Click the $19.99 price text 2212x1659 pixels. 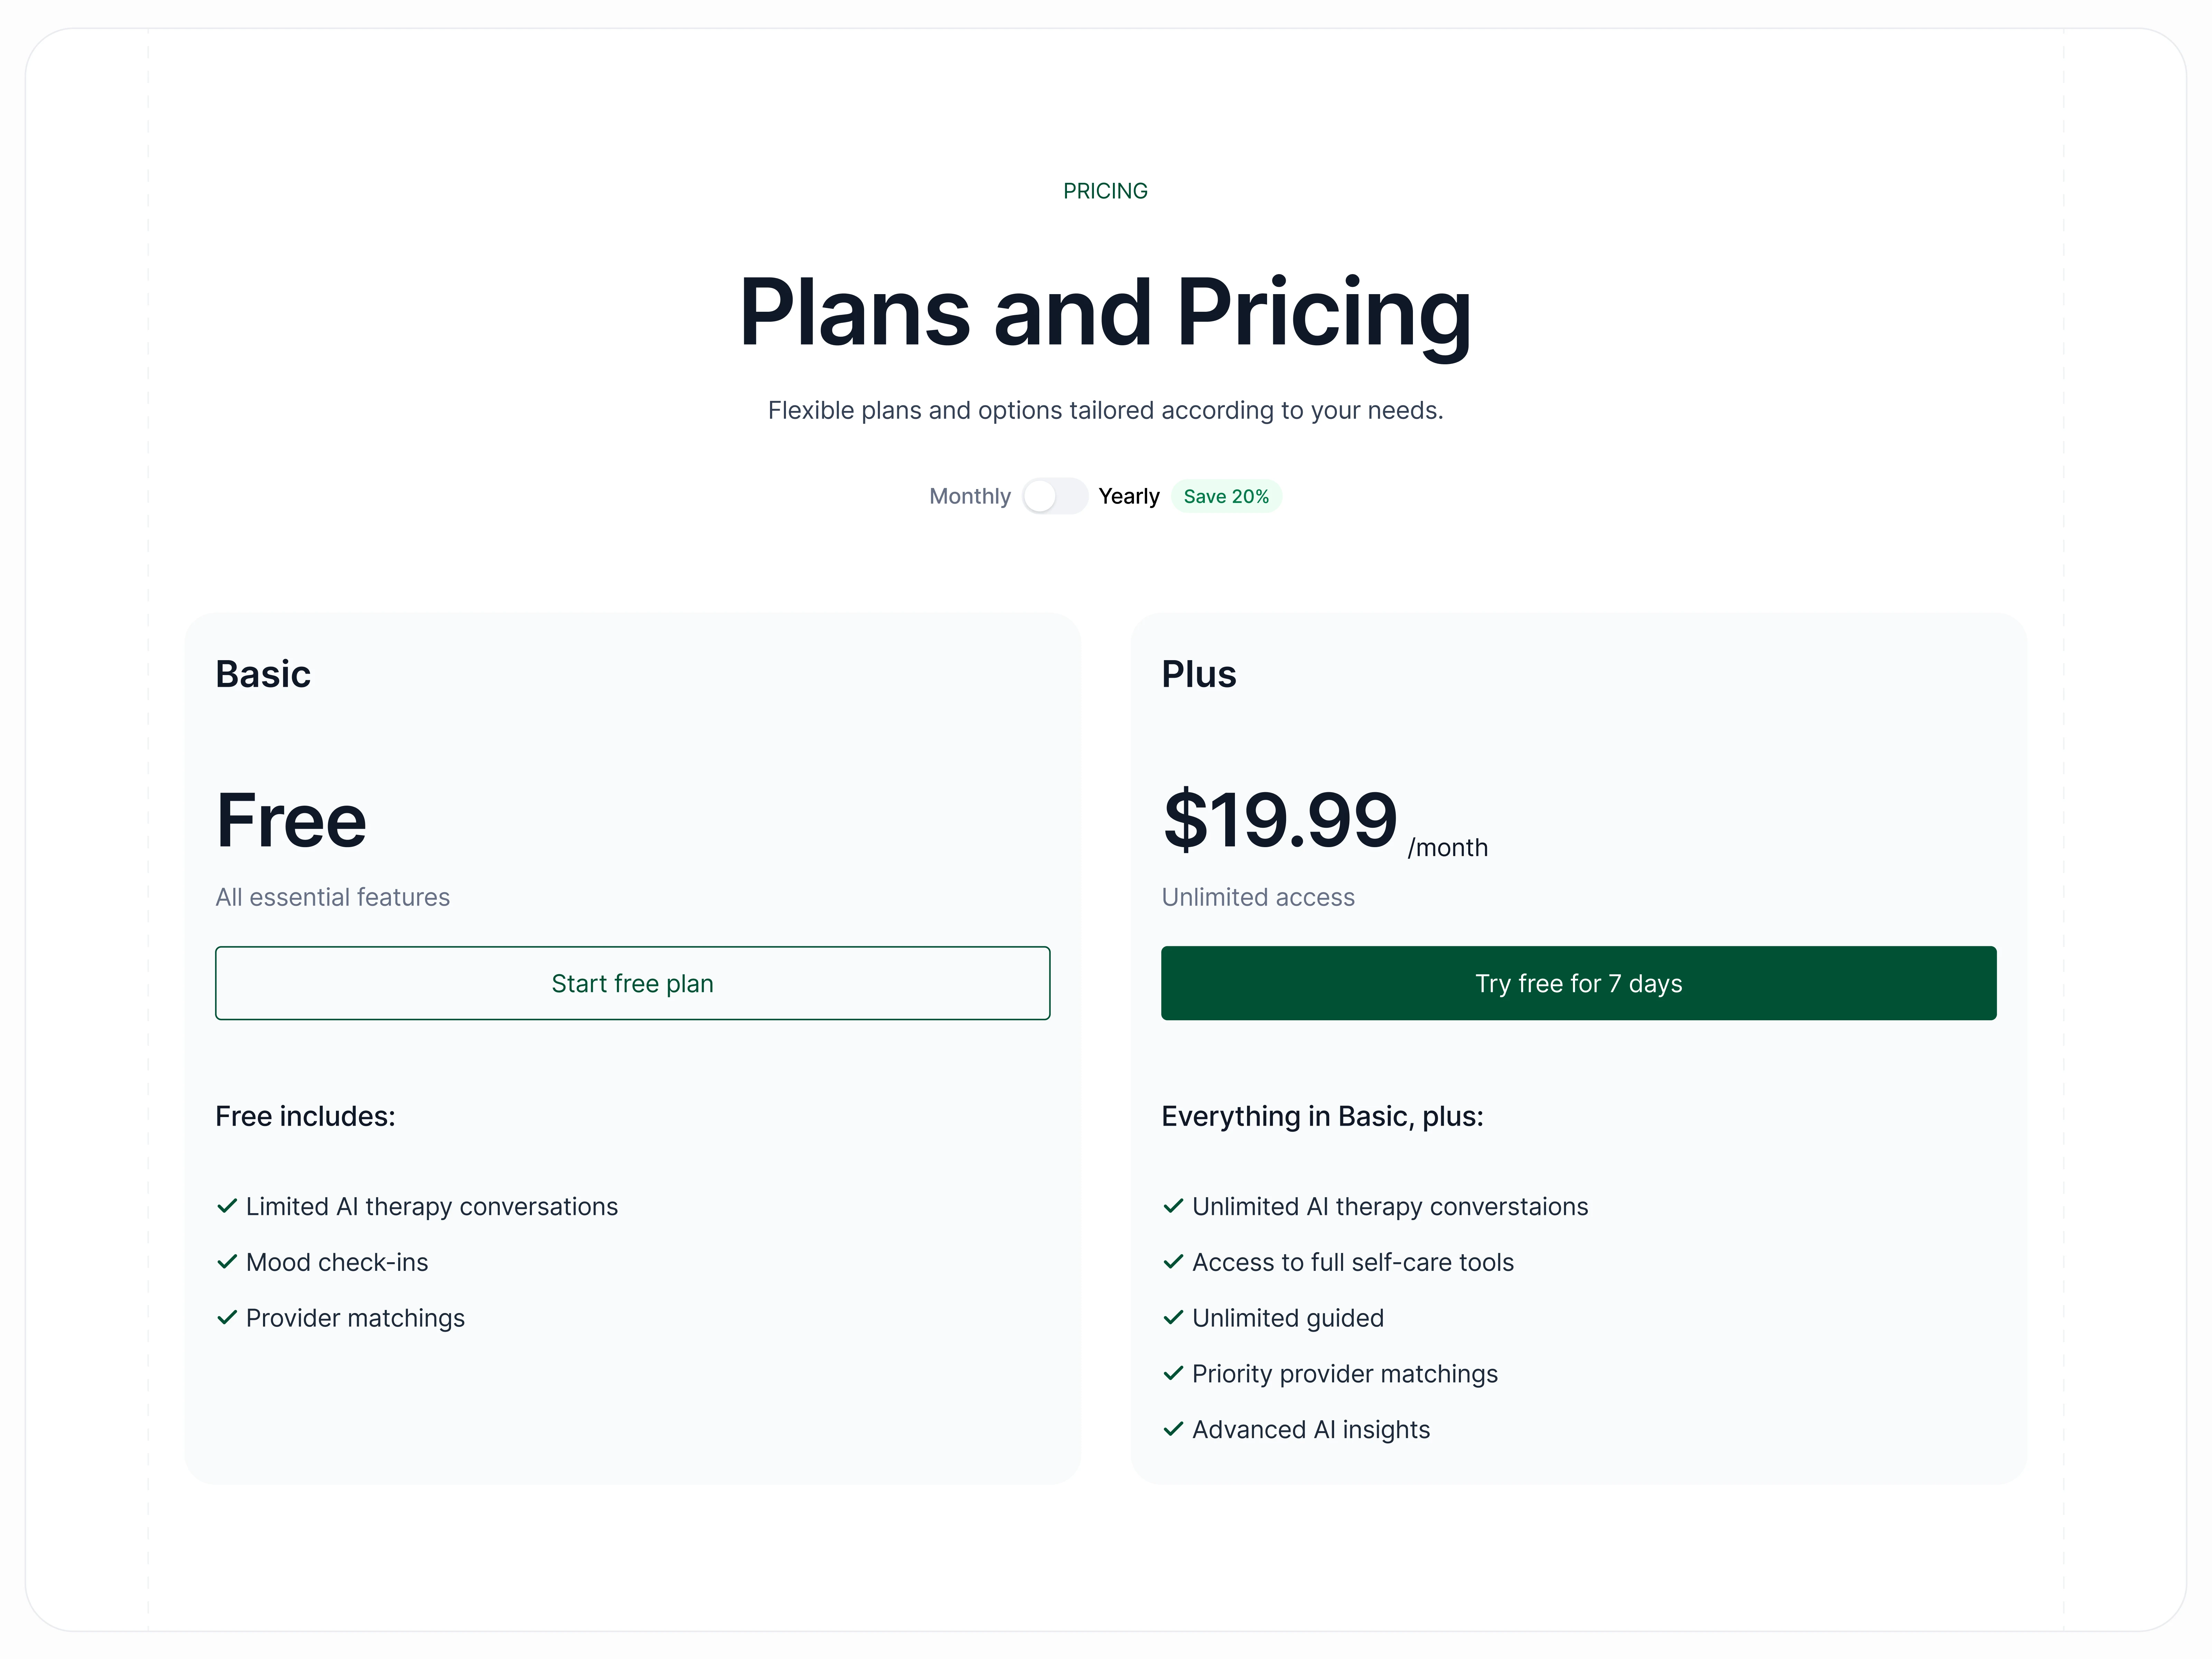(x=1279, y=820)
